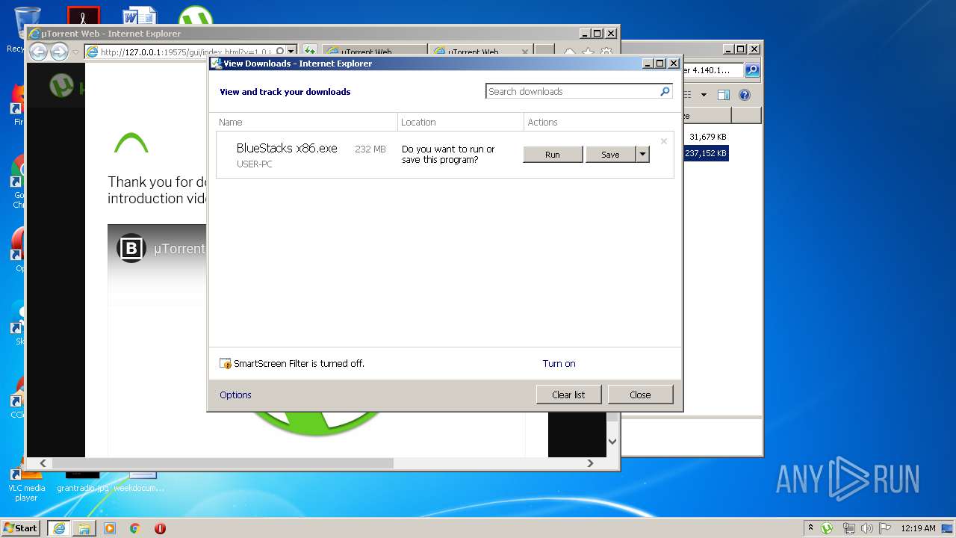Click in the Search downloads field
The width and height of the screenshot is (956, 538).
pos(571,91)
